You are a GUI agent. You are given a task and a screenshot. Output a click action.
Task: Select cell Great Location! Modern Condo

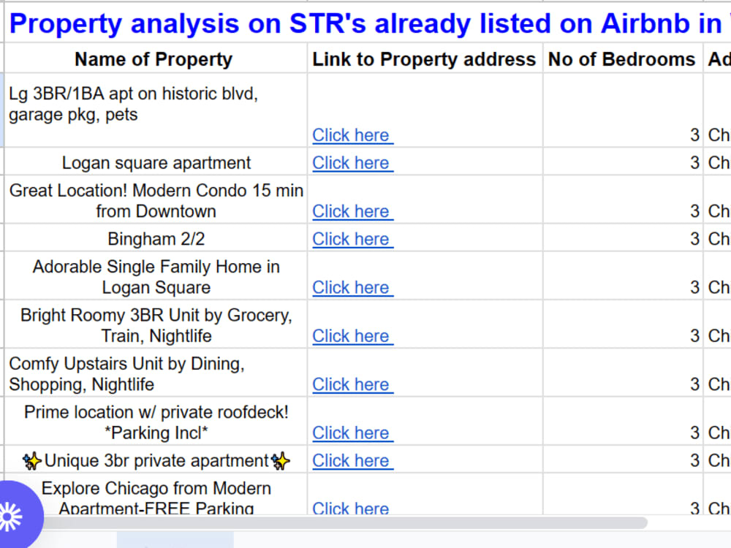[156, 200]
